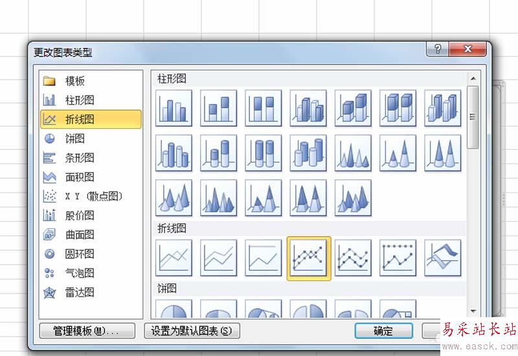
Task: Select the 3-D pyramid chart
Action: [353, 198]
